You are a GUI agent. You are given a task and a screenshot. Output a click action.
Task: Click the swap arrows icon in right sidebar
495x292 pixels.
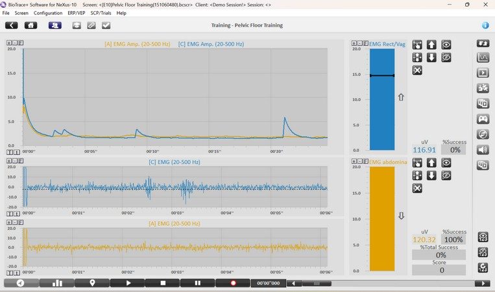pos(483,43)
